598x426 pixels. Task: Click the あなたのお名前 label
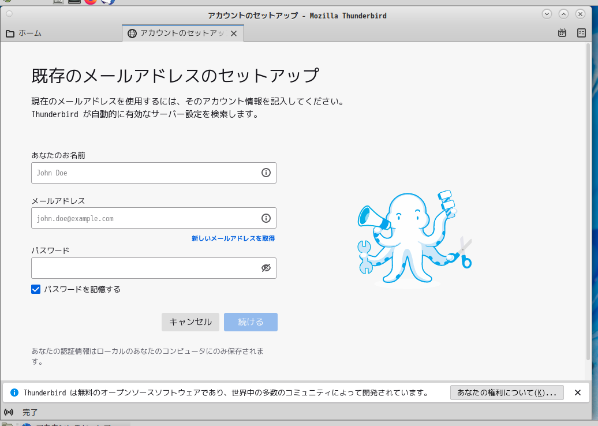(58, 155)
